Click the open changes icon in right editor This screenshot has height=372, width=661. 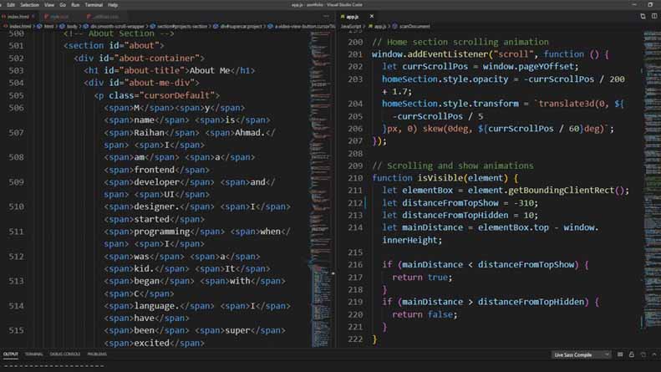pyautogui.click(x=643, y=17)
